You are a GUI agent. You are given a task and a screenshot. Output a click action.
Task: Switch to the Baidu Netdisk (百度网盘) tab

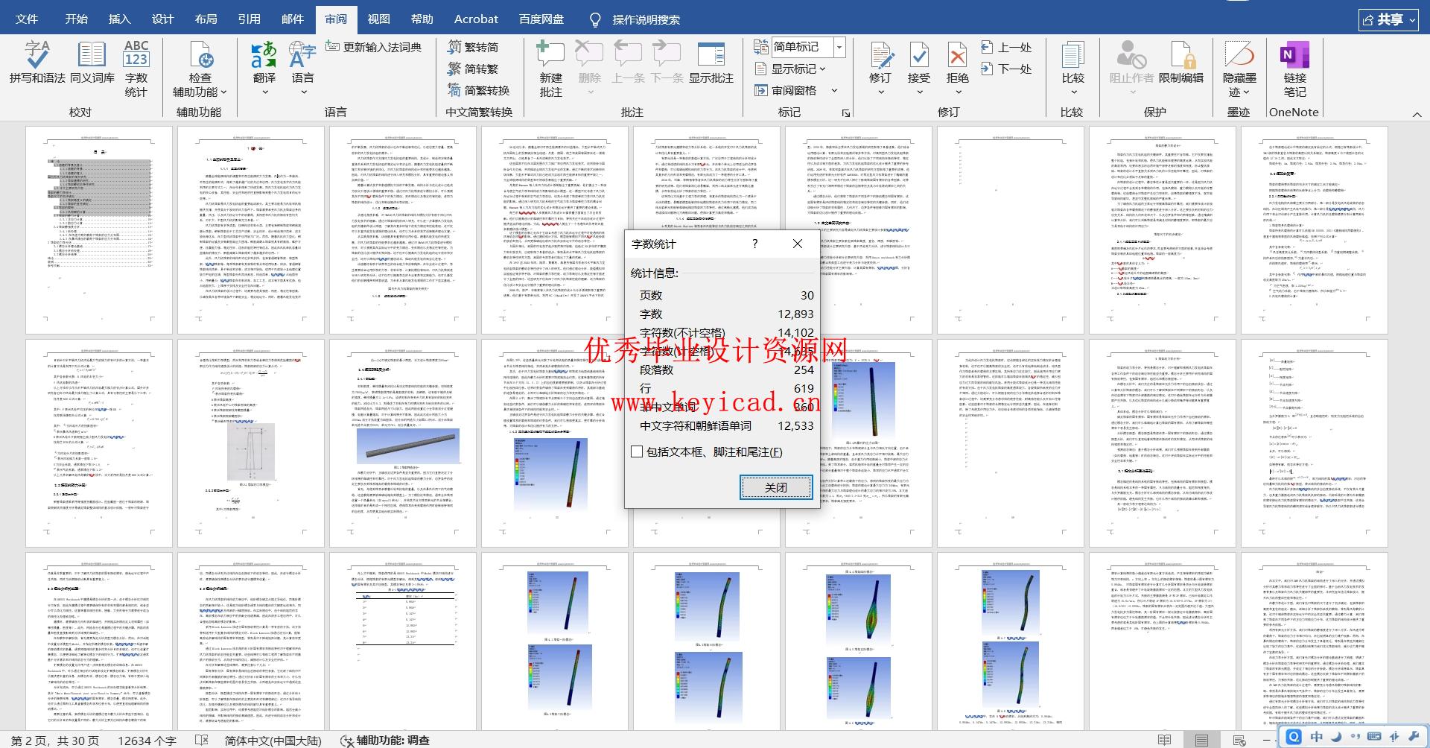[541, 19]
